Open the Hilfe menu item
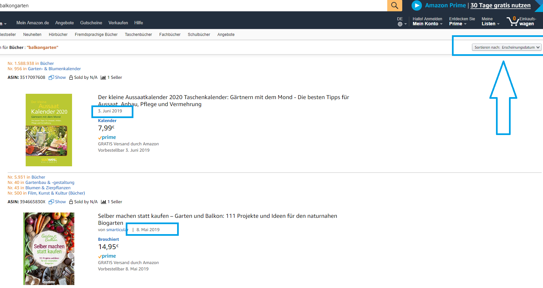 pos(139,23)
